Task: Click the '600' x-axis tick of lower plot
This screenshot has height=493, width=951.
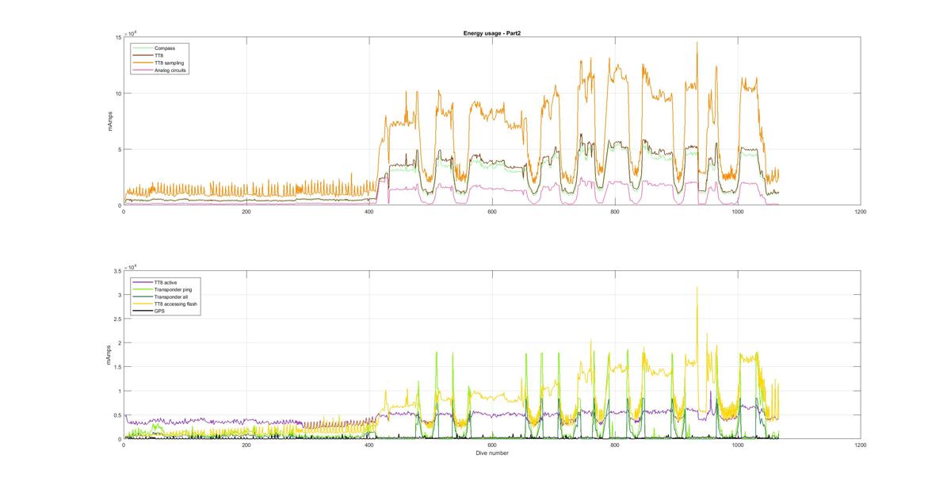Action: click(x=492, y=445)
